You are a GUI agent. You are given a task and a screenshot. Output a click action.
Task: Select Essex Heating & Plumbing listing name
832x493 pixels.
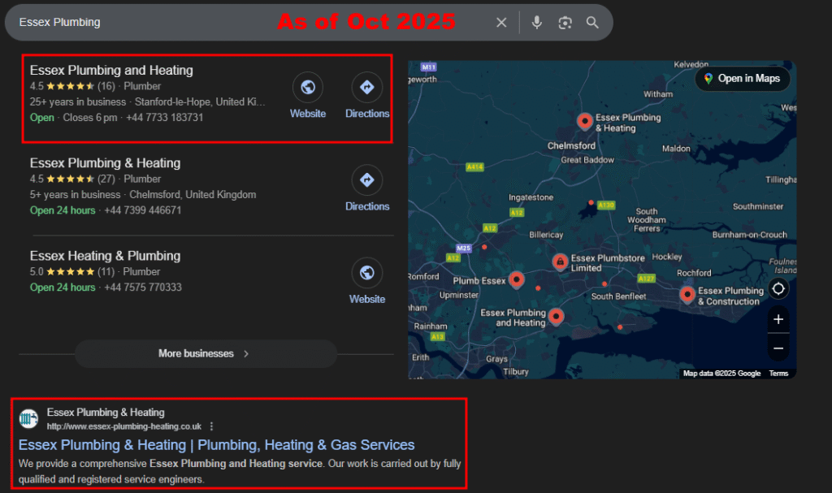point(105,256)
